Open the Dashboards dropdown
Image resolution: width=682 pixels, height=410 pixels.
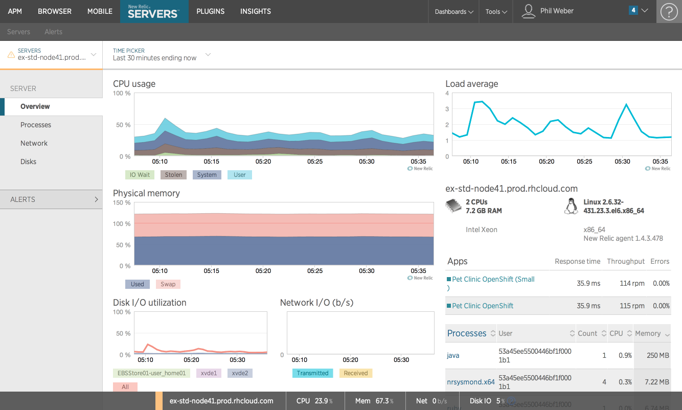(x=454, y=11)
